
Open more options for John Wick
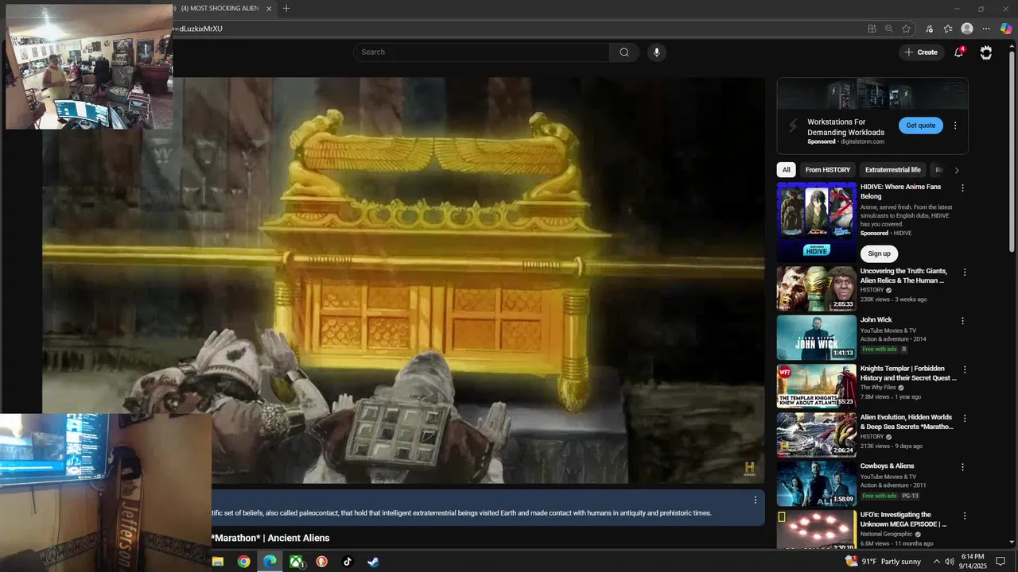962,321
